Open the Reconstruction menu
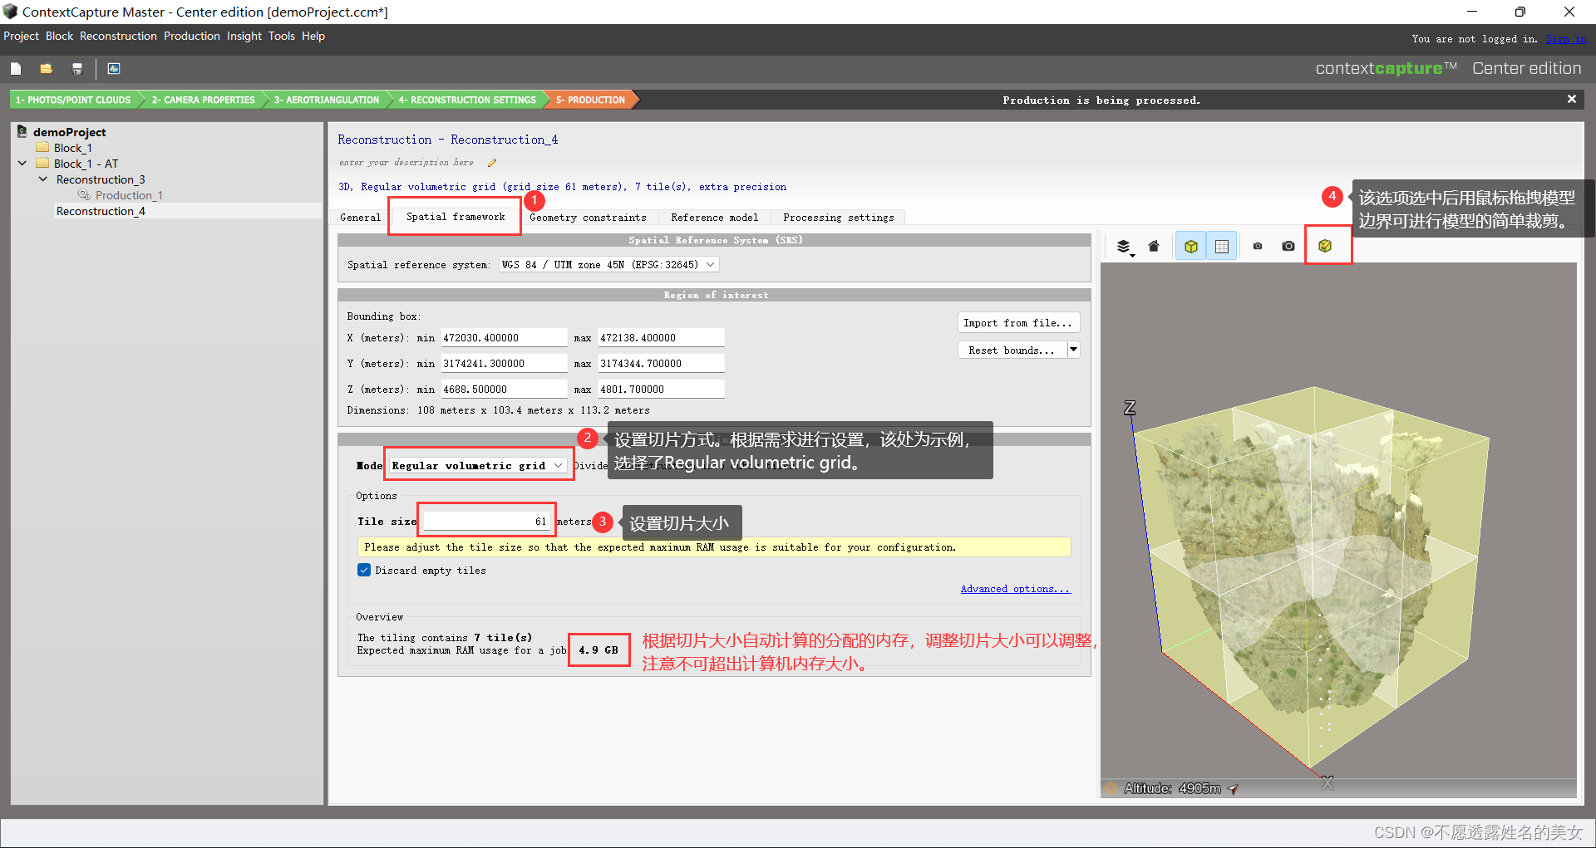This screenshot has height=848, width=1596. click(x=118, y=36)
